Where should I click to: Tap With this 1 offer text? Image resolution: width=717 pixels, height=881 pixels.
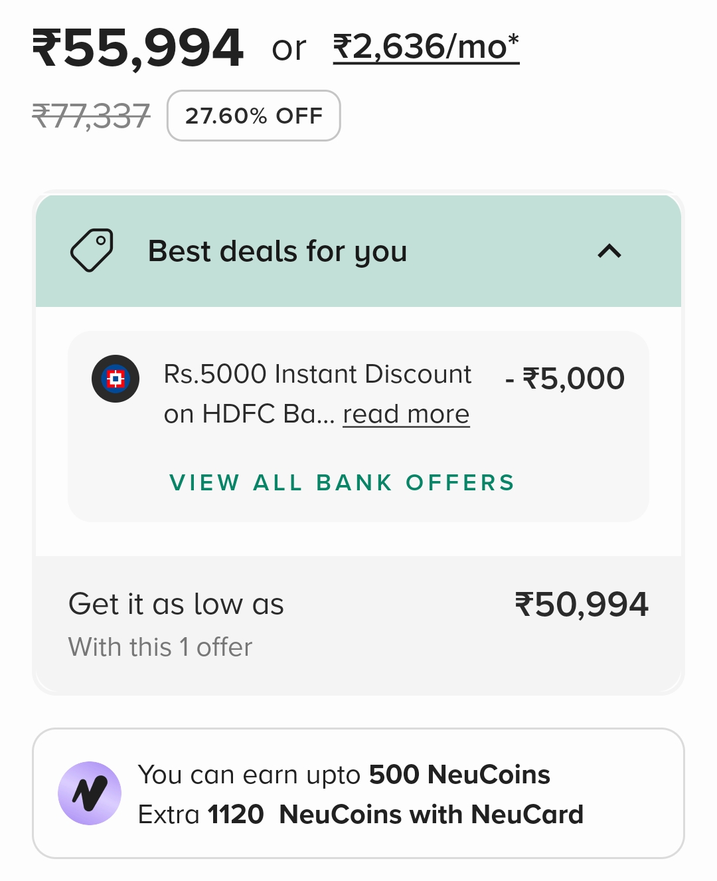pyautogui.click(x=160, y=647)
